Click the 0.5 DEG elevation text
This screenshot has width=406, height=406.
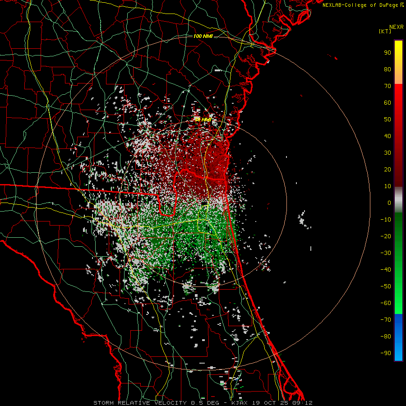coord(205,403)
